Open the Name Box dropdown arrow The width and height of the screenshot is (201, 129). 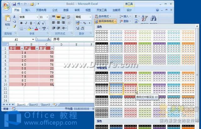pos(33,39)
